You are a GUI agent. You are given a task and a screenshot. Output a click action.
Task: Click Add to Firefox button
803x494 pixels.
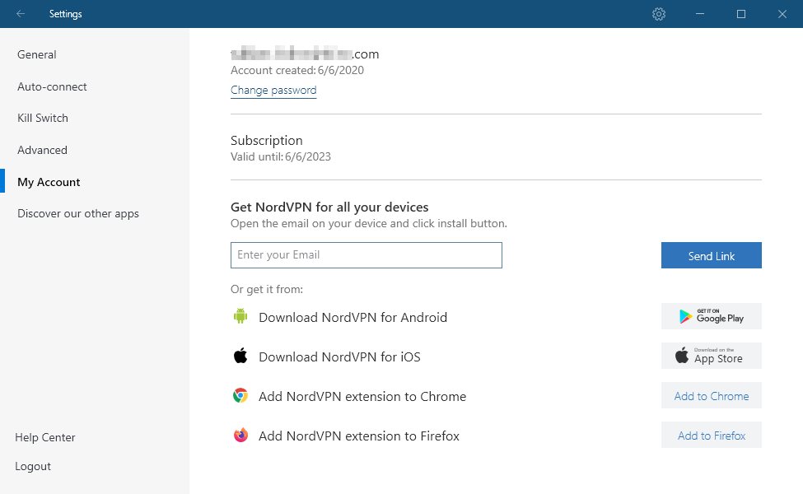(x=712, y=435)
